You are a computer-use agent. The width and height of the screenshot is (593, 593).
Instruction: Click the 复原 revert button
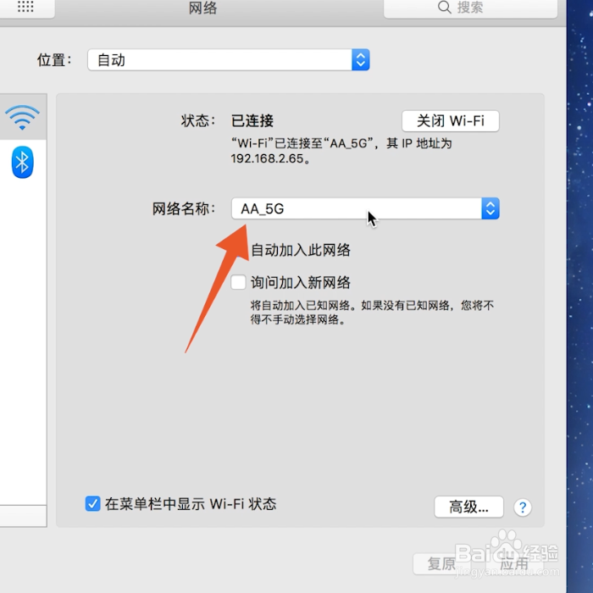coord(441,564)
